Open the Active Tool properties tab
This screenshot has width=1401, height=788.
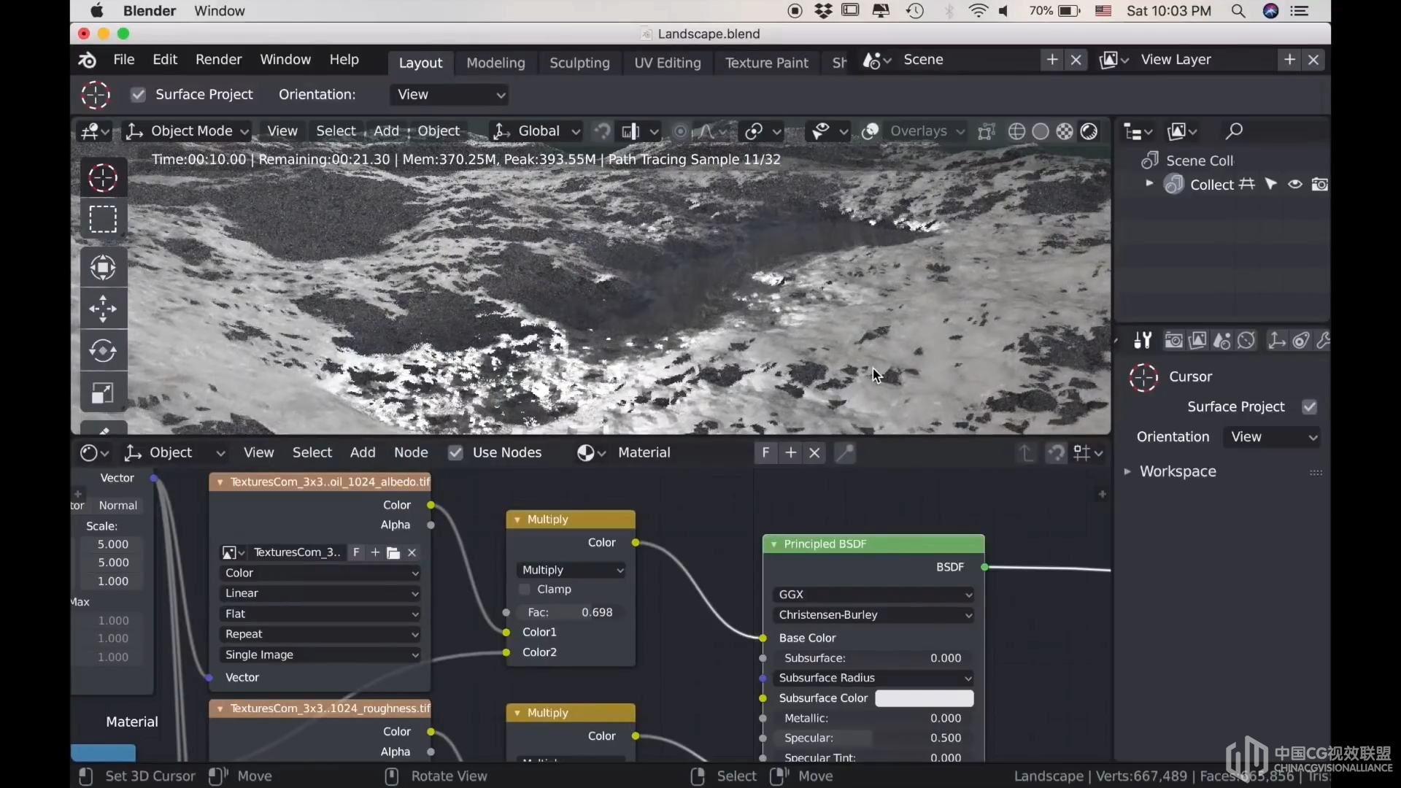coord(1143,341)
